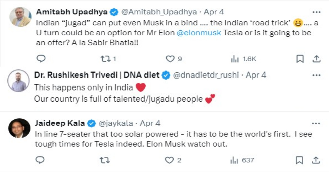Open more options on Amitabh Upadhya's tweet

(x=316, y=12)
